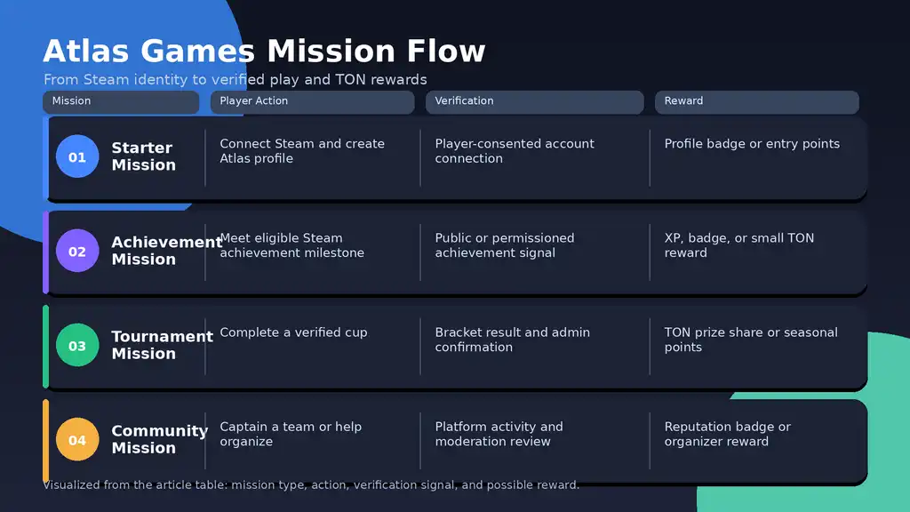Click the Atlas Games Mission Flow title
The height and width of the screenshot is (512, 910).
264,51
